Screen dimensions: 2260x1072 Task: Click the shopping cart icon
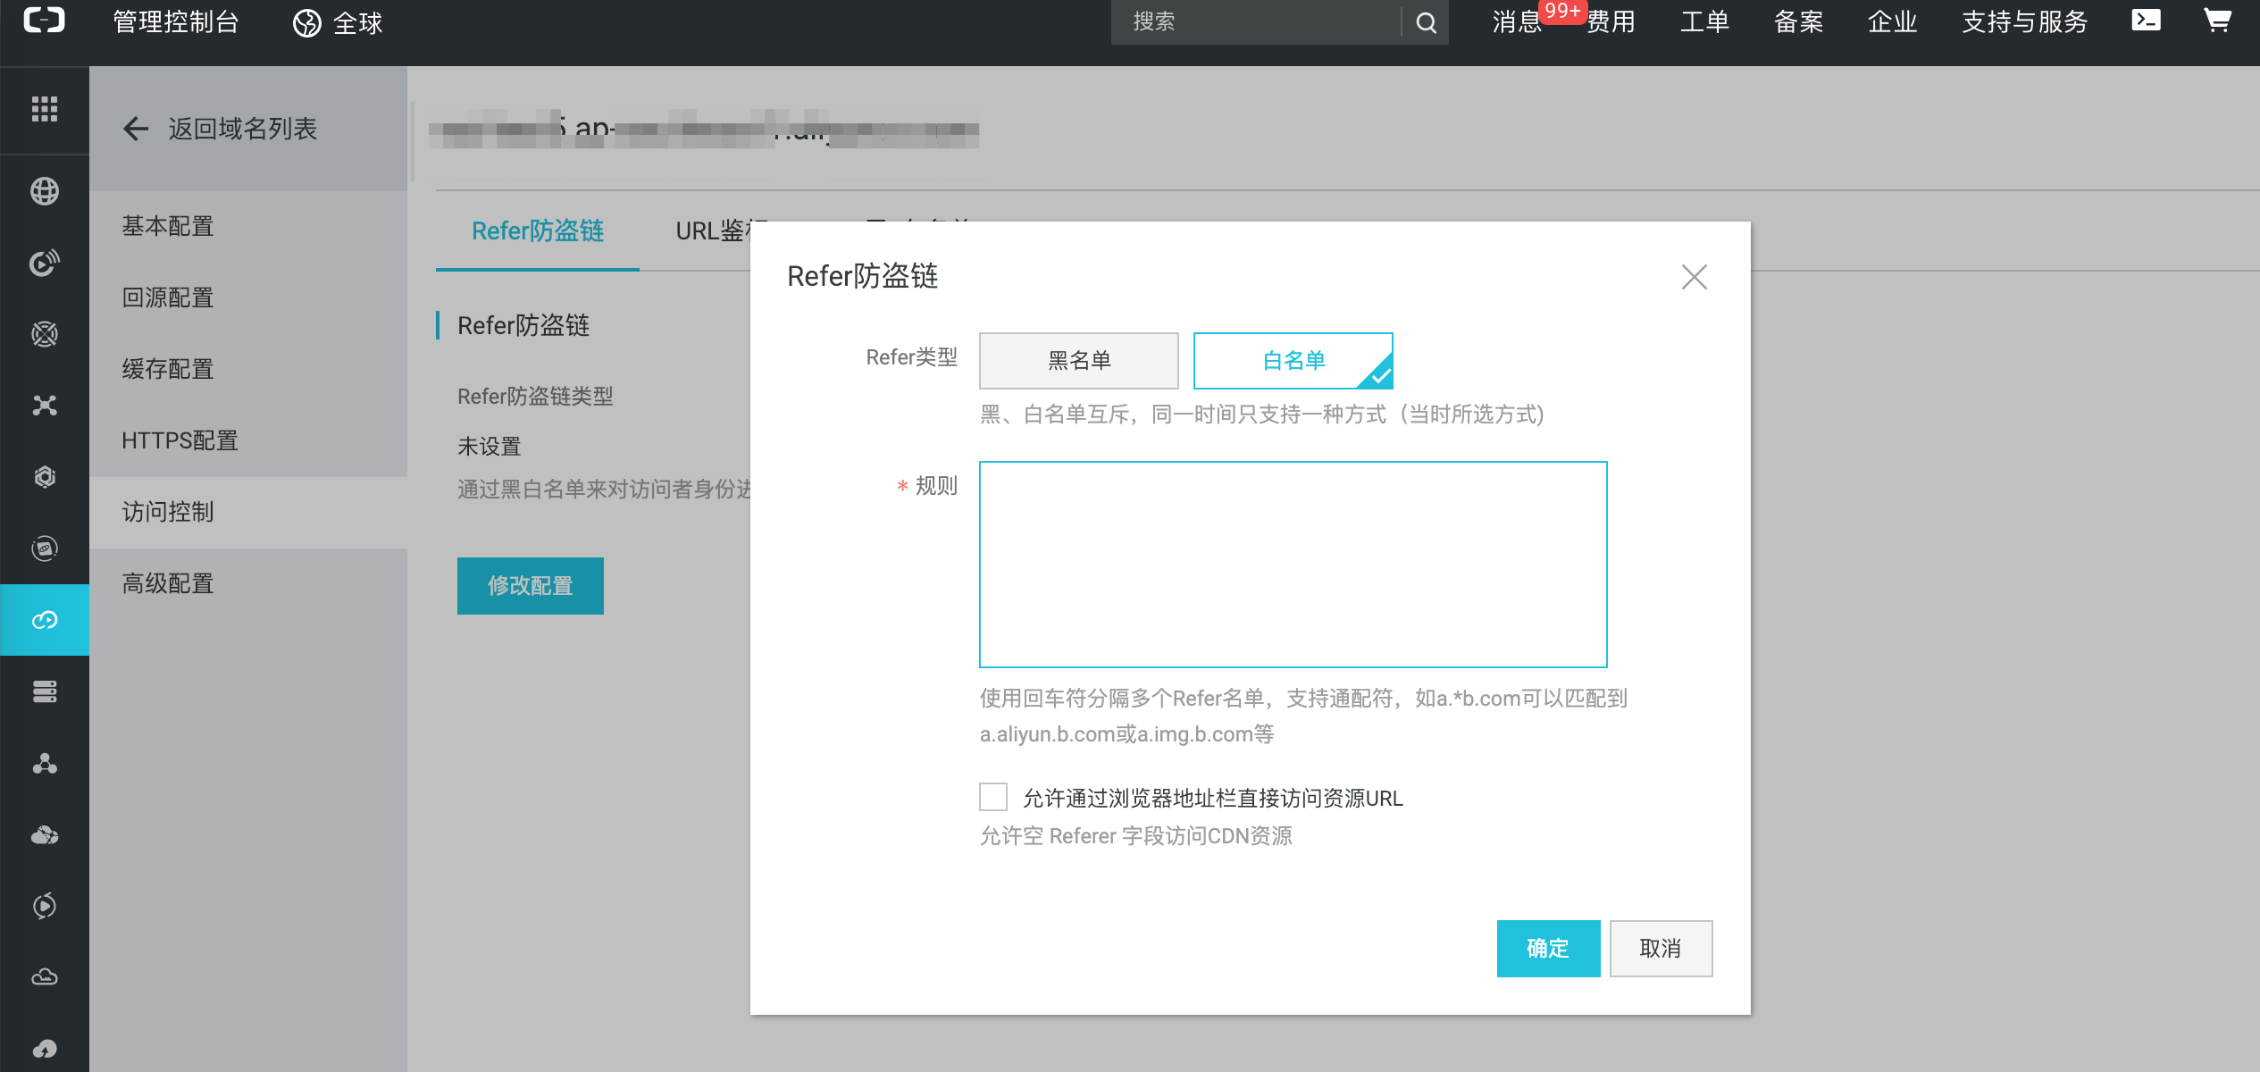pos(2217,21)
